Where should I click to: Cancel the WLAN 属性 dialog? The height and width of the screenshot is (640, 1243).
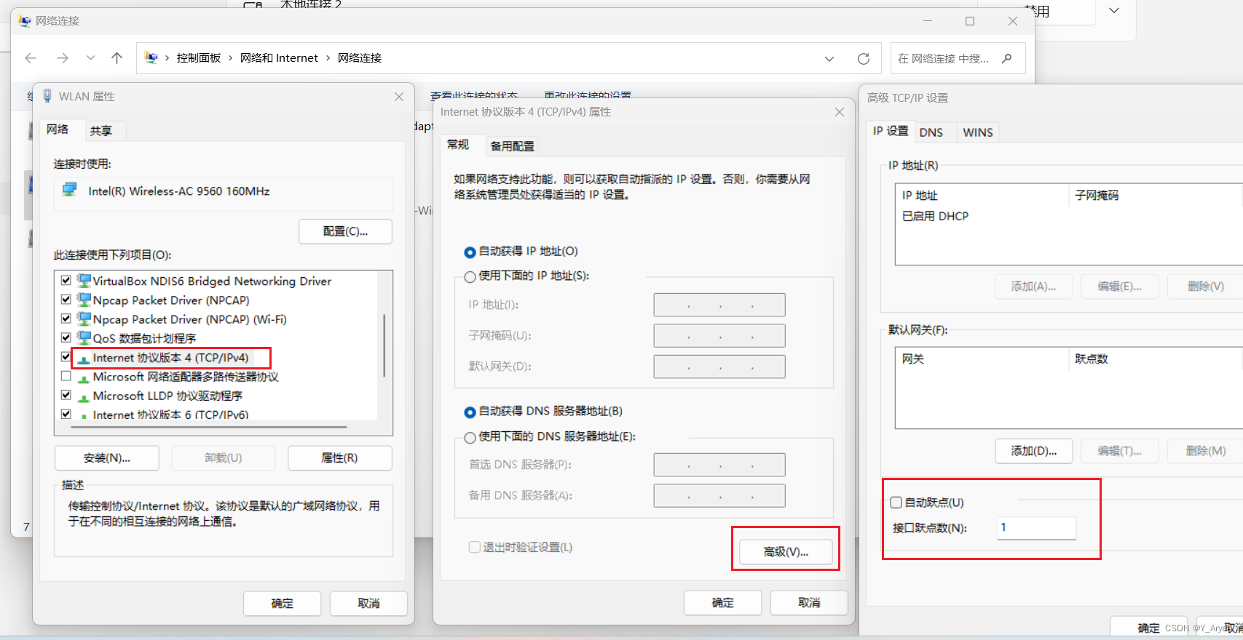pyautogui.click(x=368, y=604)
